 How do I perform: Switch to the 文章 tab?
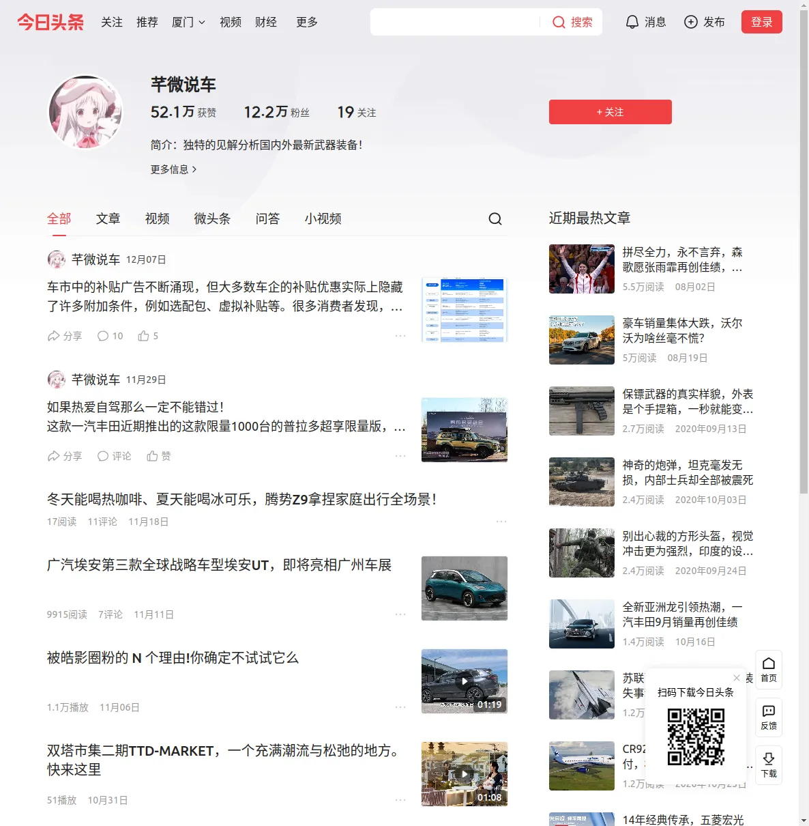pyautogui.click(x=108, y=218)
